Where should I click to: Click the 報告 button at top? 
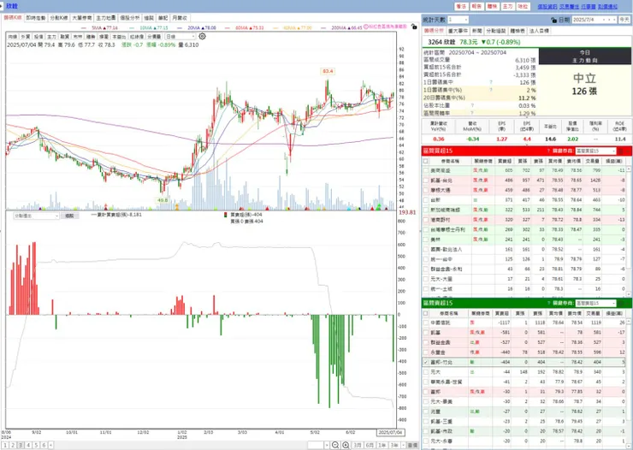click(x=476, y=7)
